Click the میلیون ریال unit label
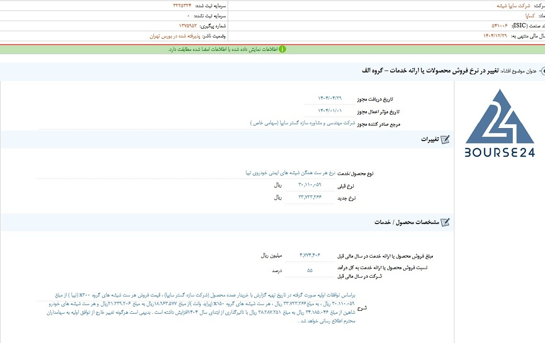The height and width of the screenshot is (343, 545). (271, 256)
